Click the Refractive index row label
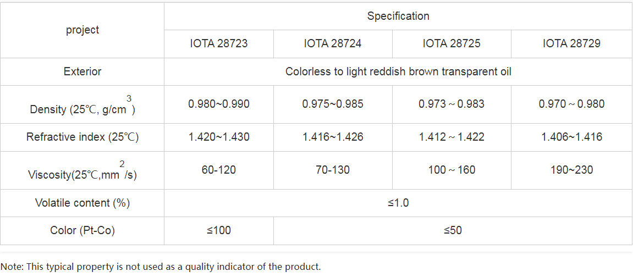 82,137
